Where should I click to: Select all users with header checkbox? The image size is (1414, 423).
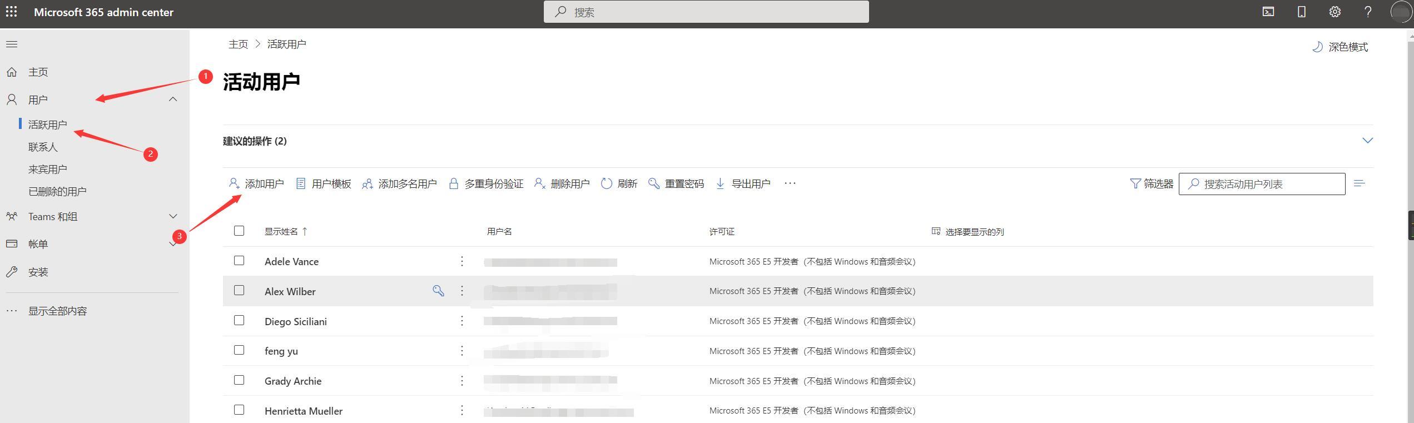pos(239,231)
